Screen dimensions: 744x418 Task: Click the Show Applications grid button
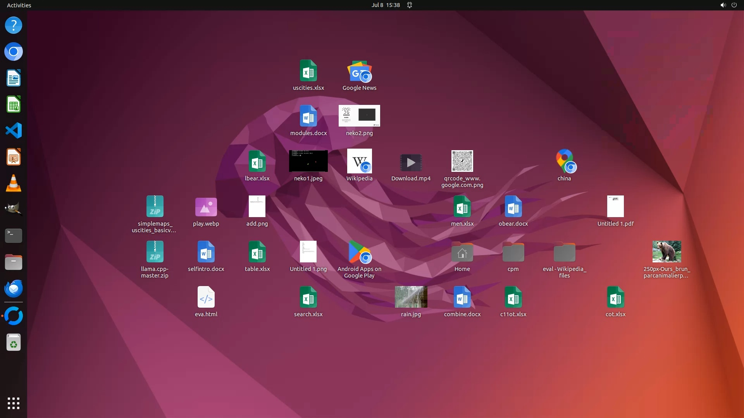(x=14, y=403)
